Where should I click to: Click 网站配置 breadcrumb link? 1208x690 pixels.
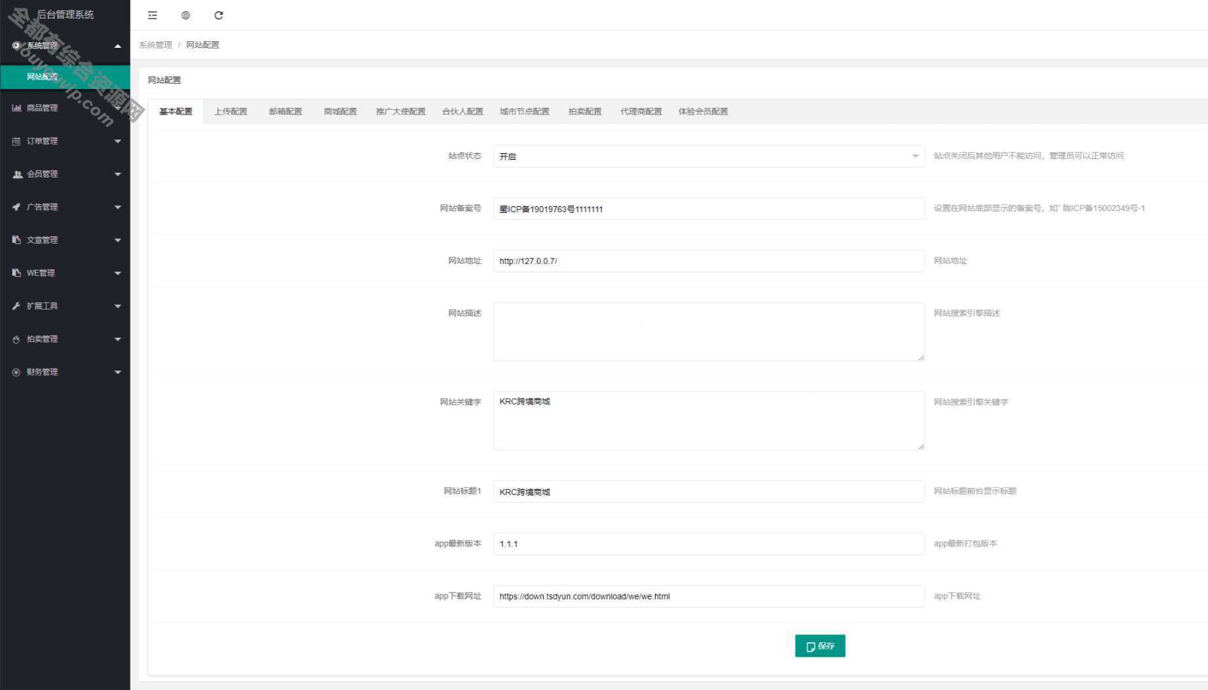(x=202, y=45)
